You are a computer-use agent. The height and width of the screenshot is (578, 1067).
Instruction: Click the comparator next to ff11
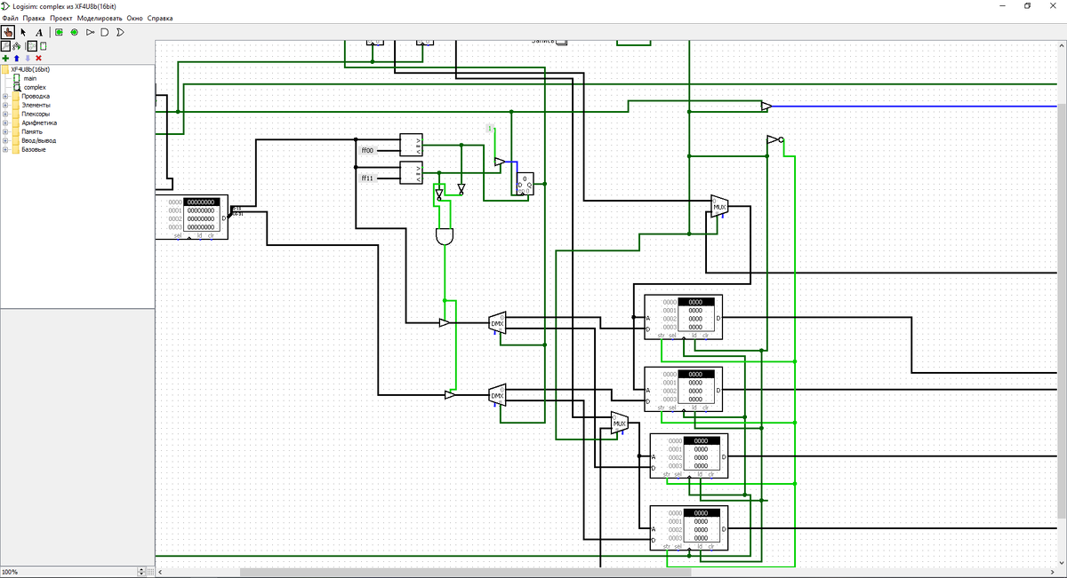click(x=412, y=173)
